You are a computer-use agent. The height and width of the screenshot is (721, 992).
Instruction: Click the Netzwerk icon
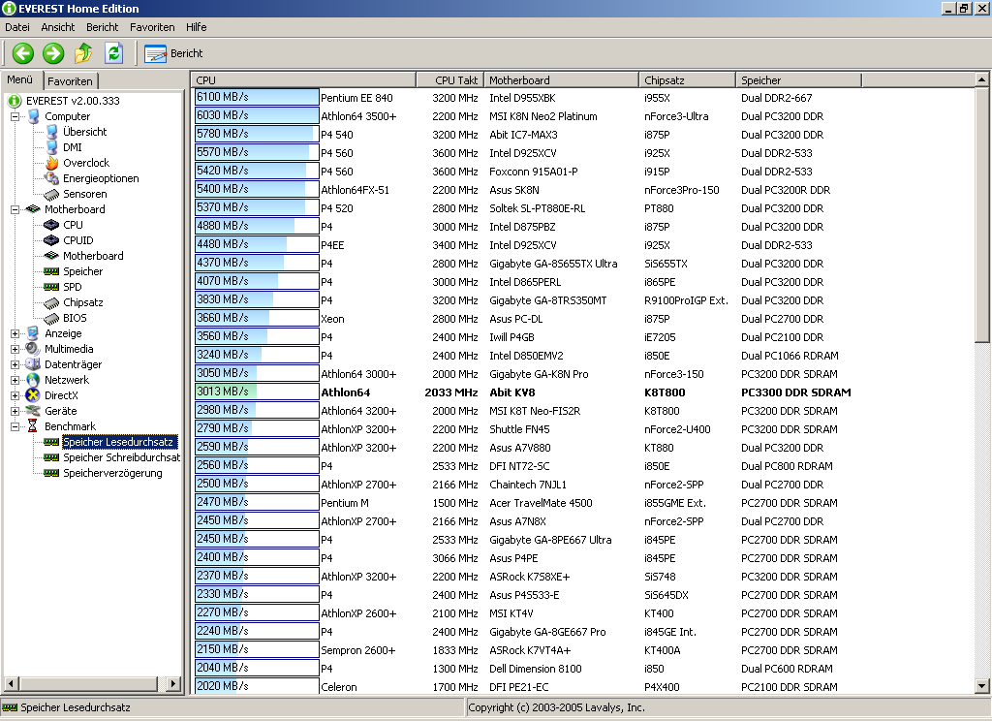click(33, 380)
